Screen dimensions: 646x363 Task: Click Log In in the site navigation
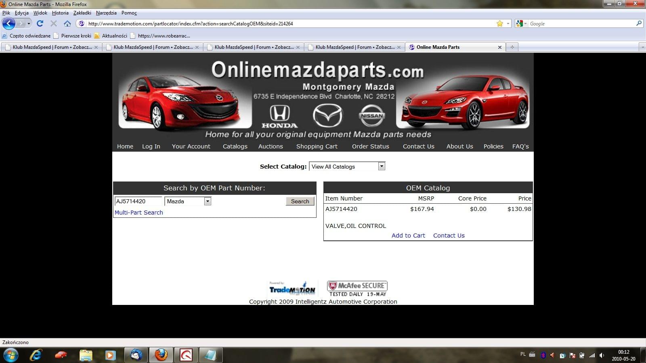pyautogui.click(x=151, y=146)
